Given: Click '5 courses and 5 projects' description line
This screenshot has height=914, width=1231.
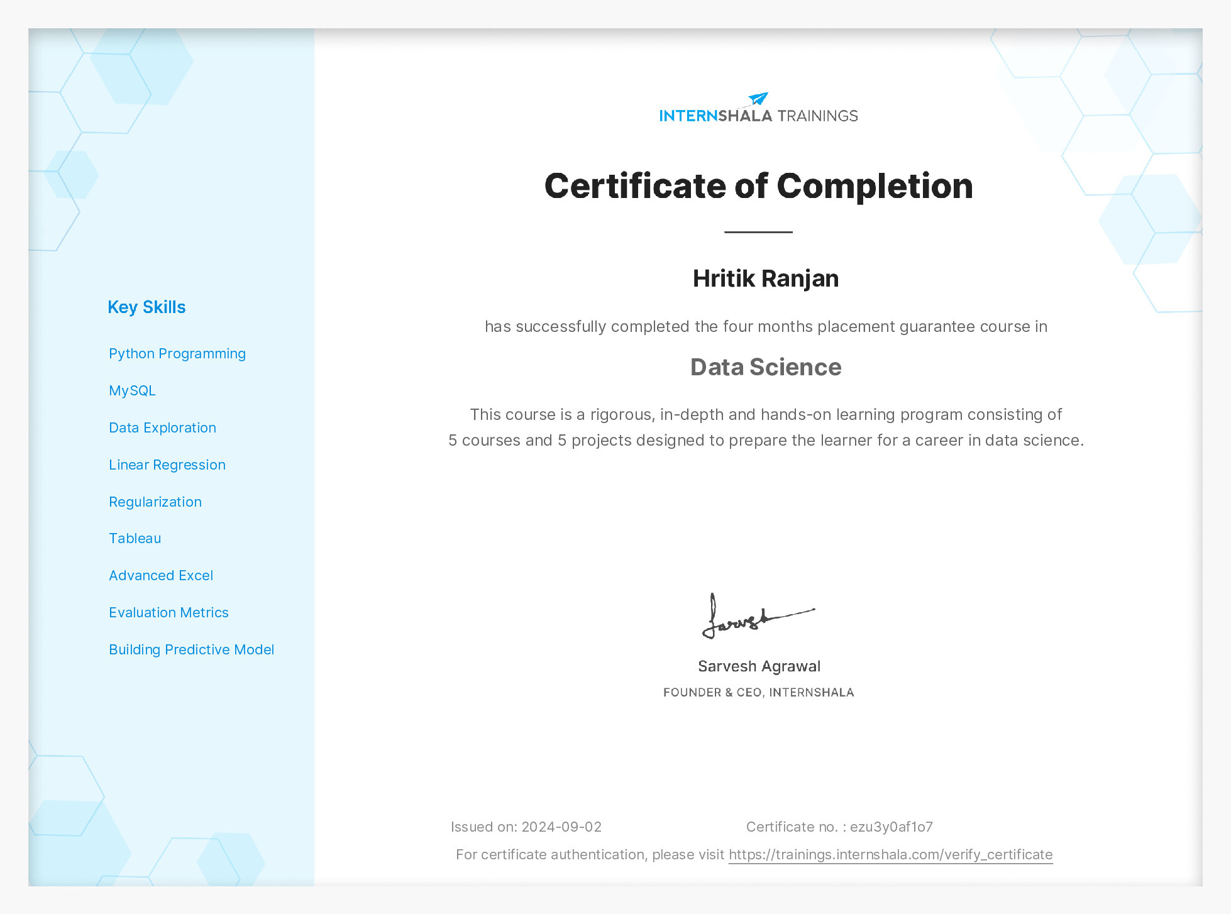Looking at the screenshot, I should (x=766, y=441).
